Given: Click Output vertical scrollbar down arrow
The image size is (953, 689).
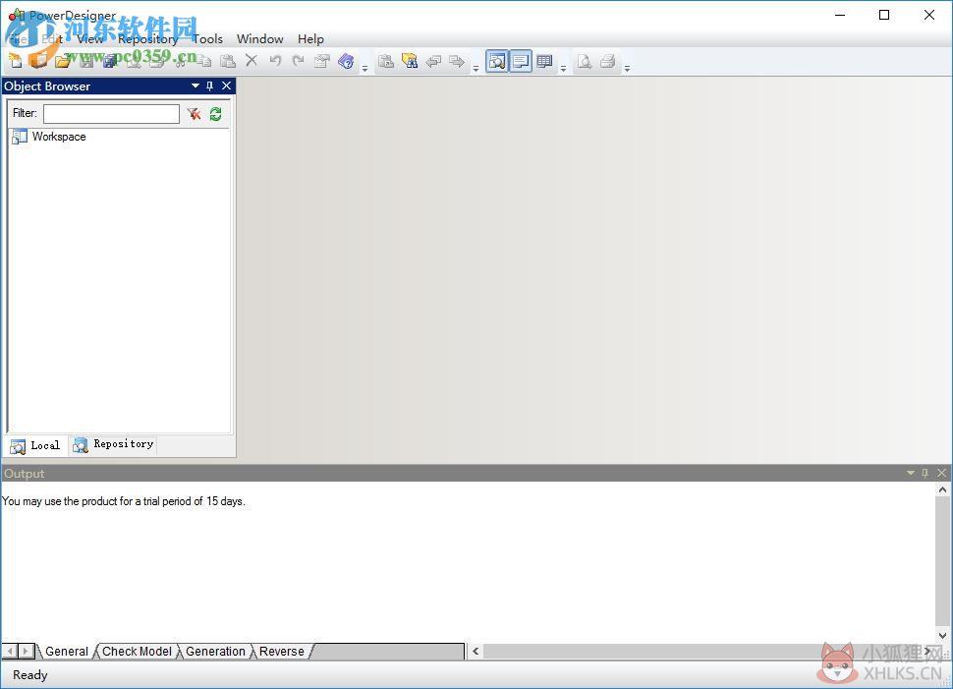Looking at the screenshot, I should [942, 636].
